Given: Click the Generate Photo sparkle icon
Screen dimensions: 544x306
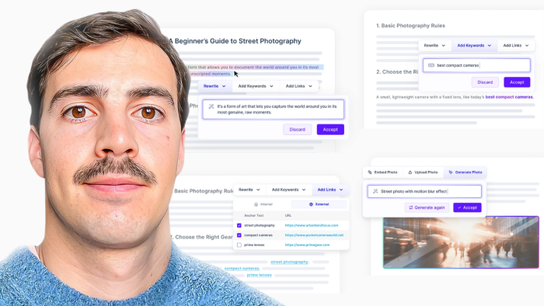Looking at the screenshot, I should pyautogui.click(x=451, y=172).
